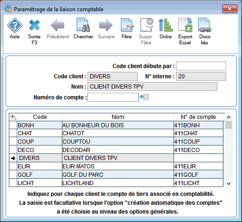Click the GOLF DU PARC name cell
Image resolution: width=242 pixels, height=222 pixels.
[x=118, y=174]
